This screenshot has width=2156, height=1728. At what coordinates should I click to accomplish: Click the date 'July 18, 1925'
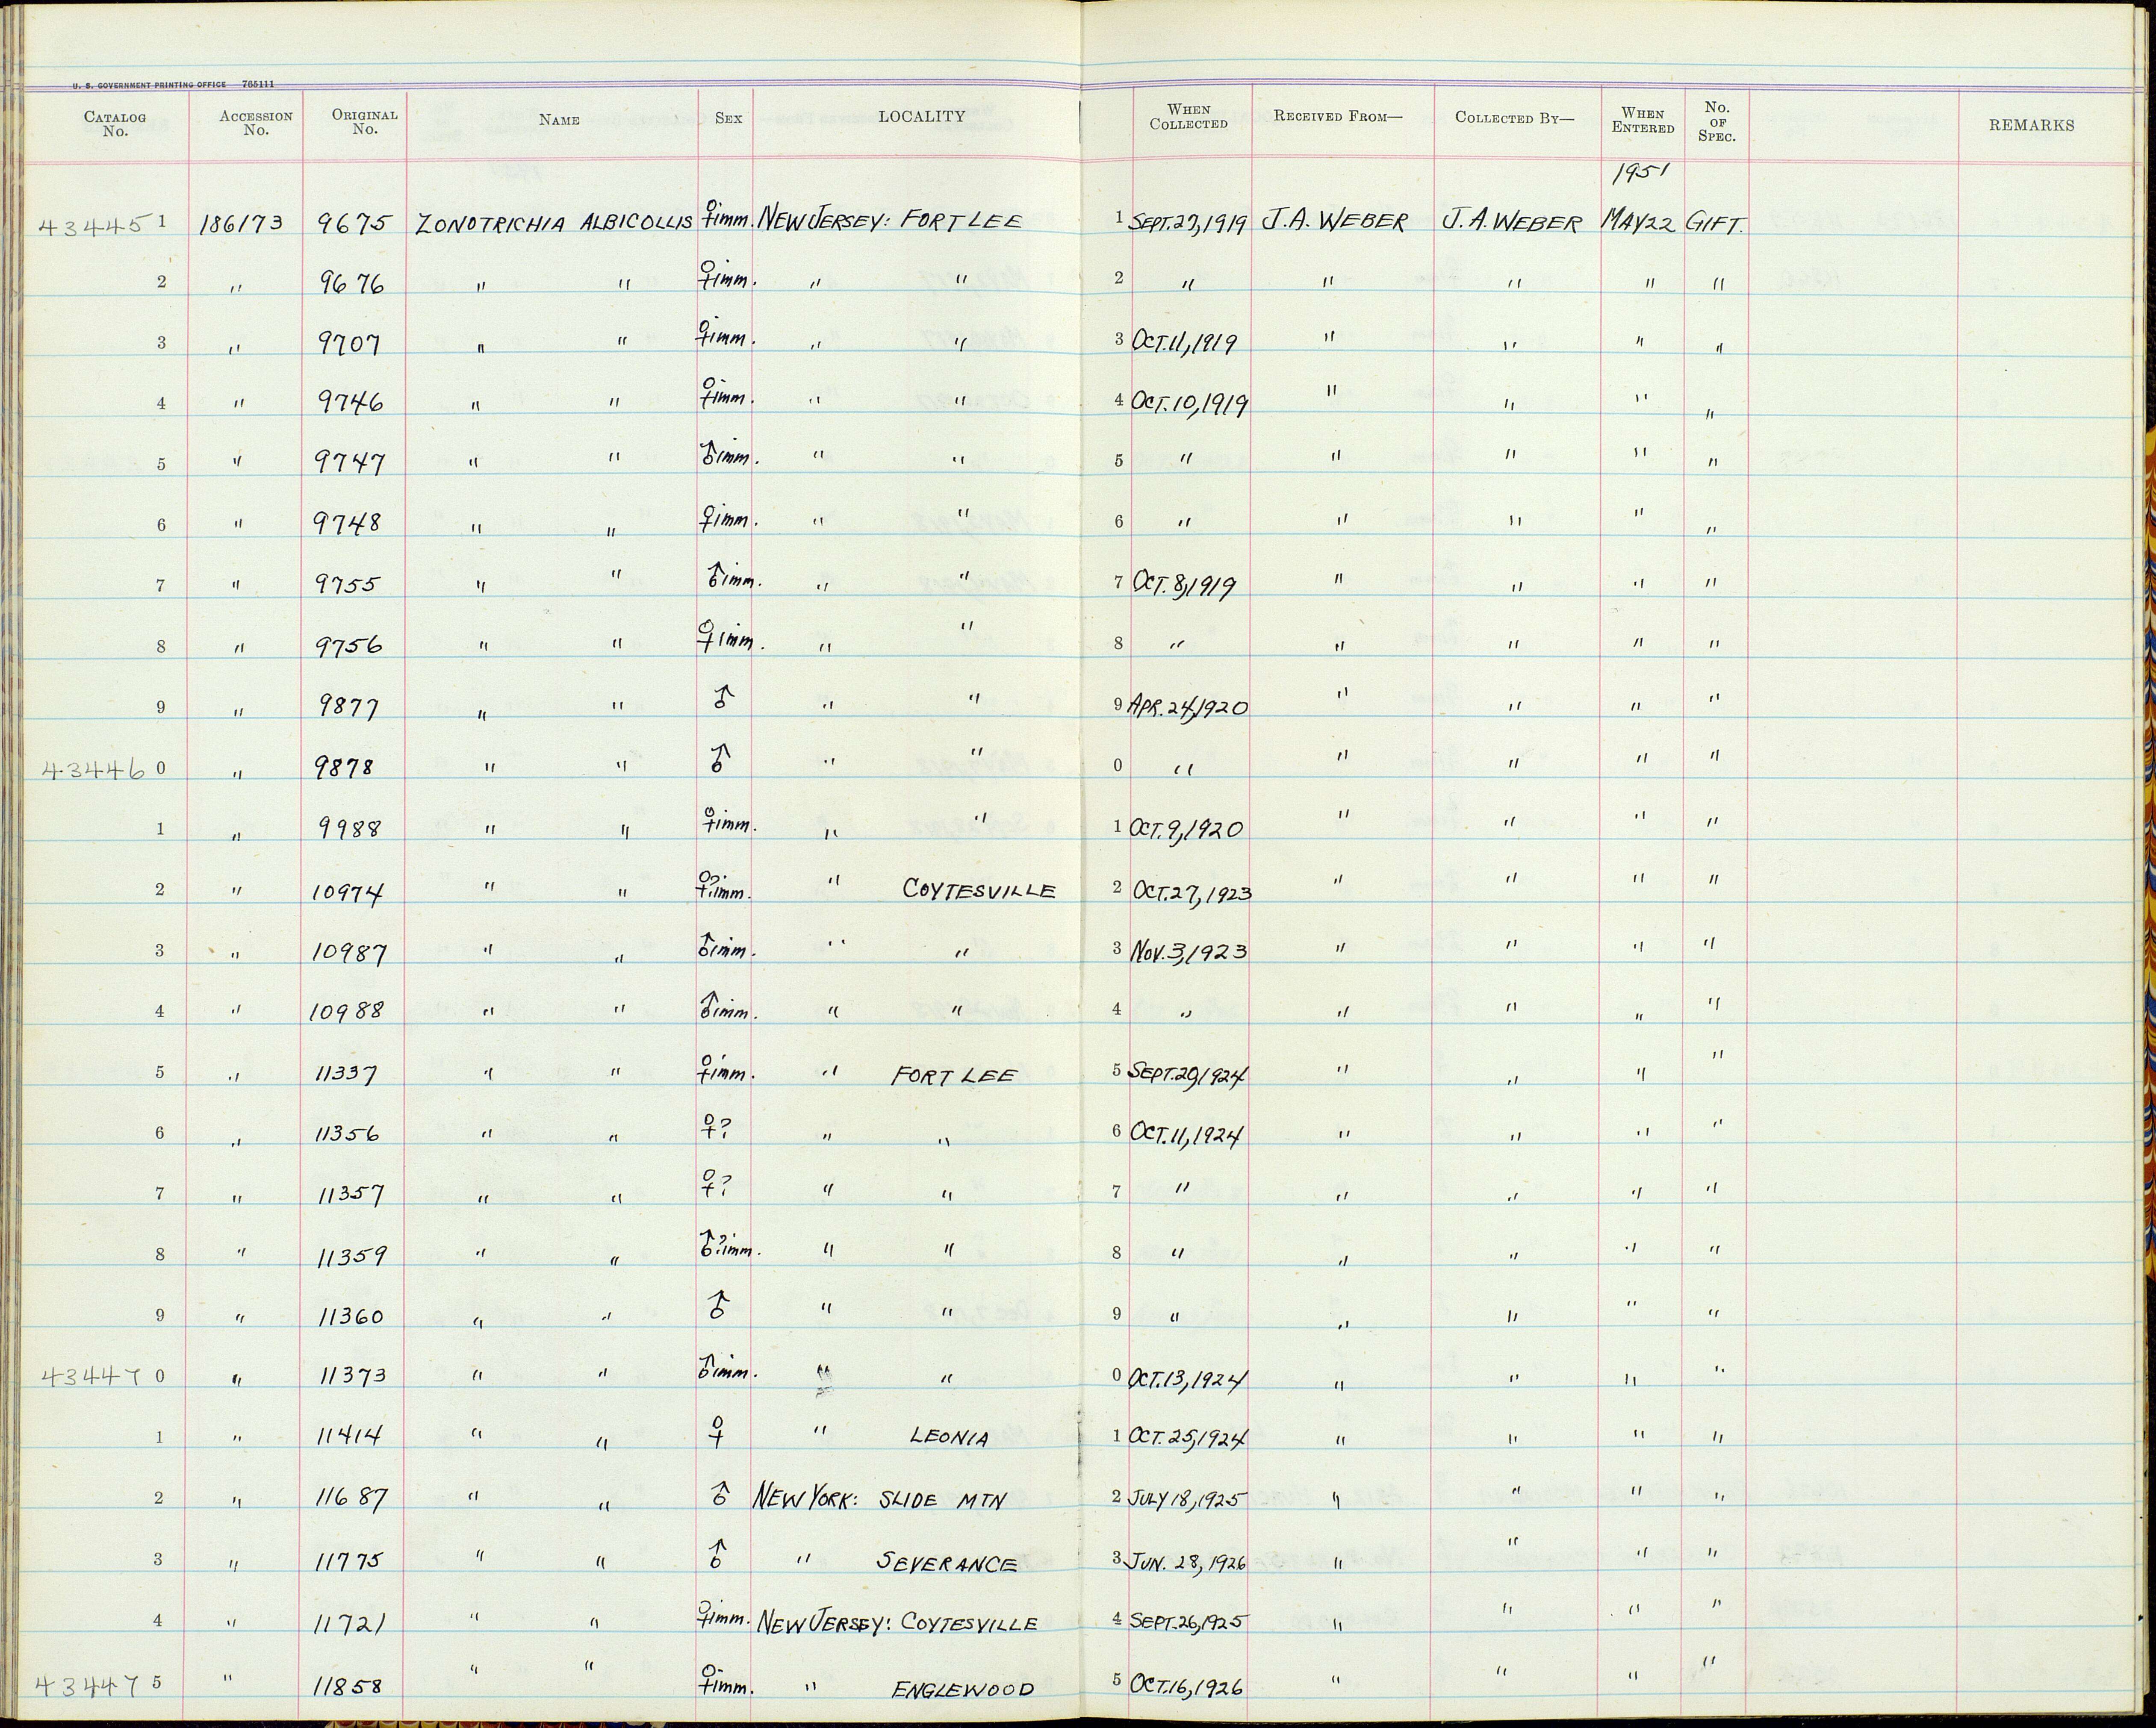(1186, 1498)
